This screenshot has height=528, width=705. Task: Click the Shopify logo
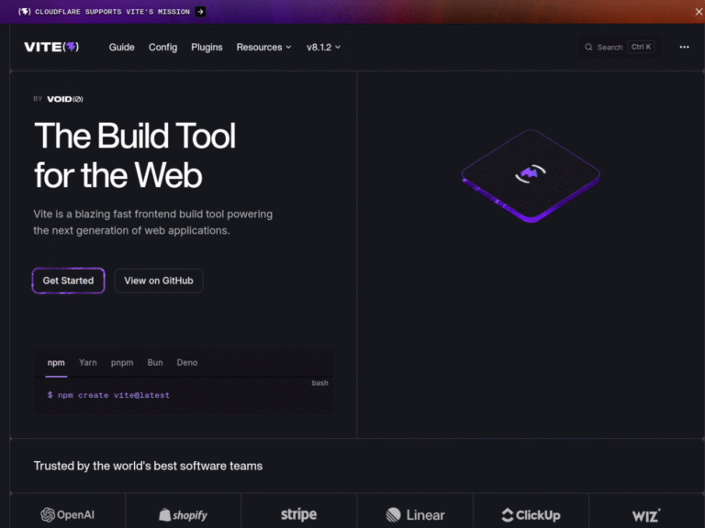coord(183,515)
